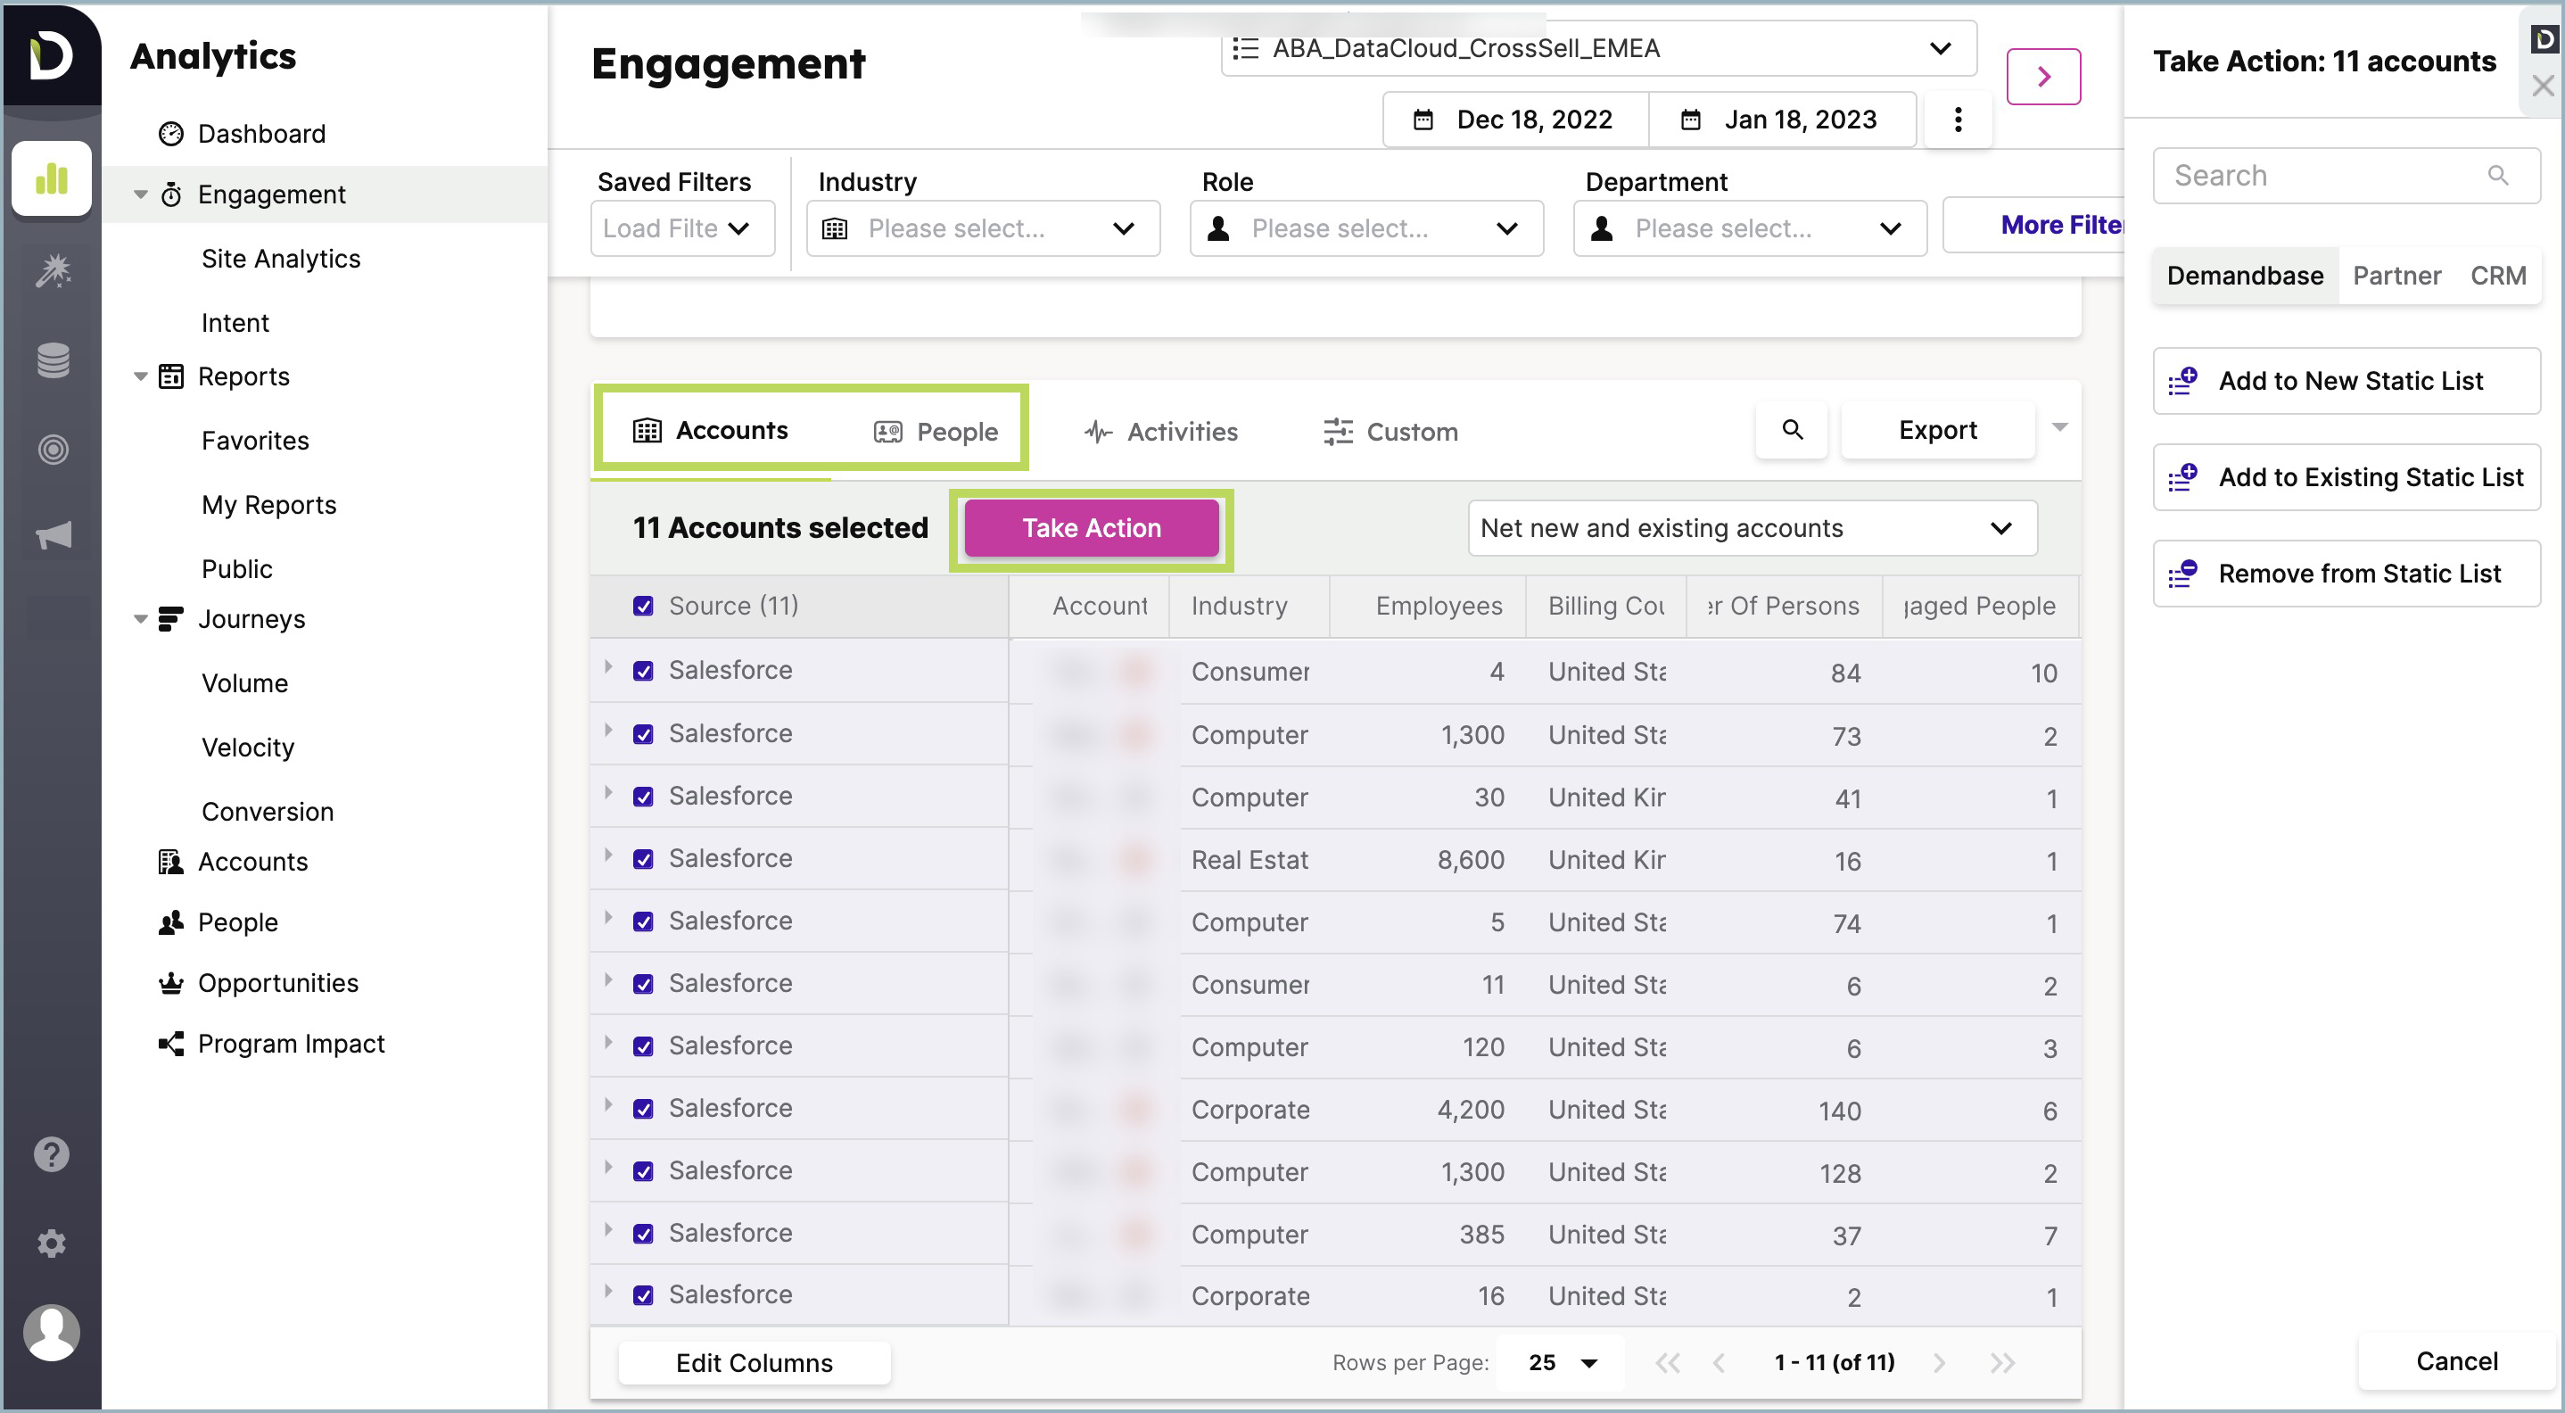Switch to the Activities tab
This screenshot has width=2565, height=1413.
[1160, 431]
